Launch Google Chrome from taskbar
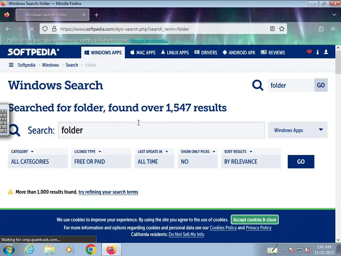The height and width of the screenshot is (256, 341). [91, 249]
